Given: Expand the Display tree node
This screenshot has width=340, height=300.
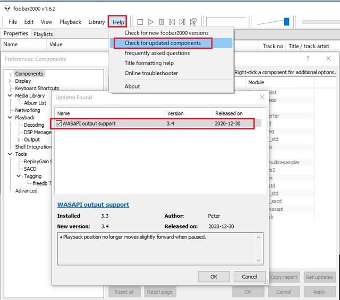Looking at the screenshot, I should (x=10, y=81).
